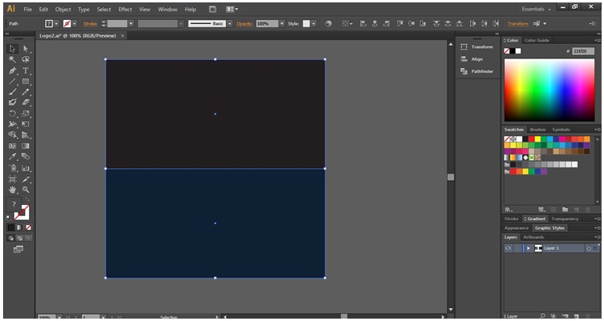Open the Opacity value dropdown
604x321 pixels.
282,24
